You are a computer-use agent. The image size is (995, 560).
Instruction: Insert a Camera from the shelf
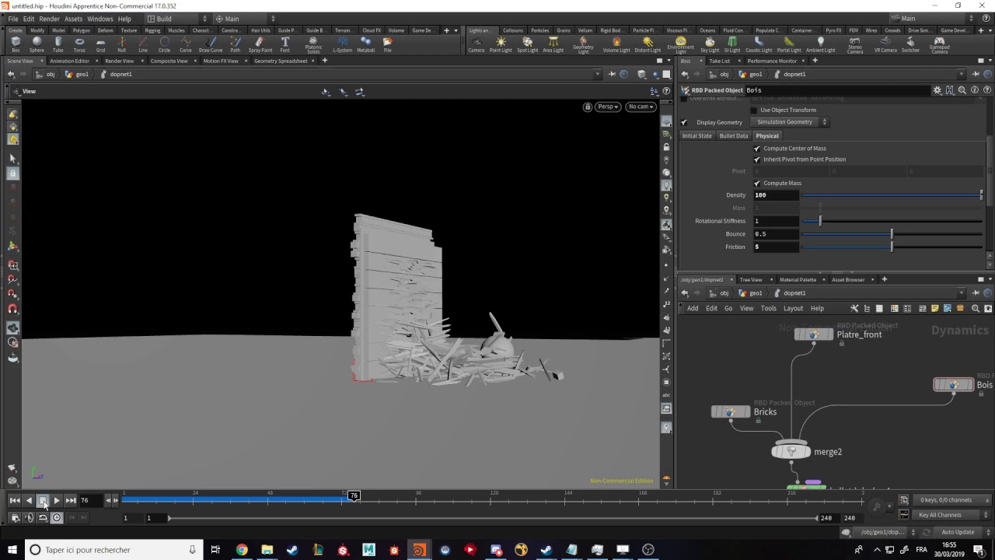tap(477, 44)
